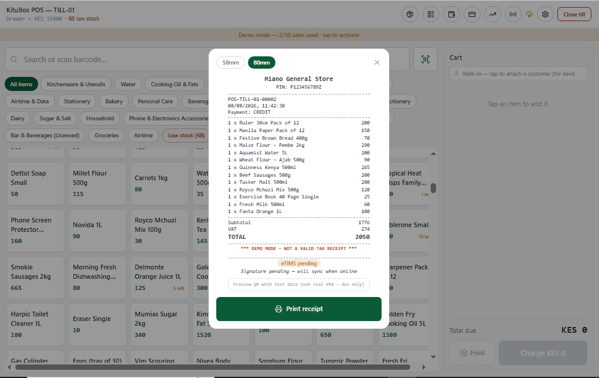599x378 pixels.
Task: Click the horizontal scrollbar left arrow
Action: (9, 367)
